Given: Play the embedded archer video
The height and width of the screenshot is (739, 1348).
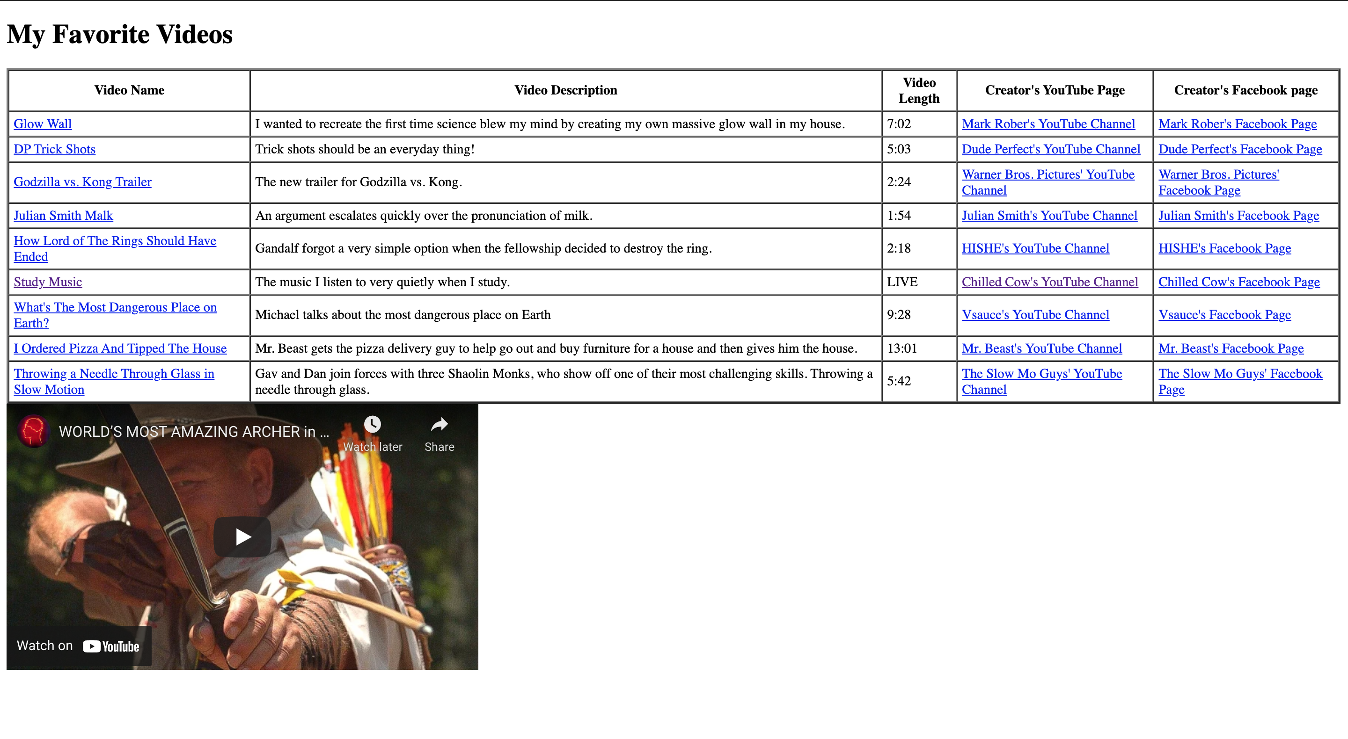Looking at the screenshot, I should (242, 536).
